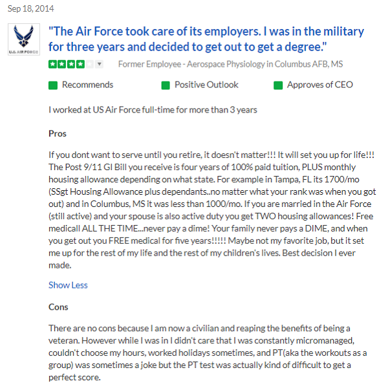Open the review title link
This screenshot has height=390, width=388.
(206, 39)
